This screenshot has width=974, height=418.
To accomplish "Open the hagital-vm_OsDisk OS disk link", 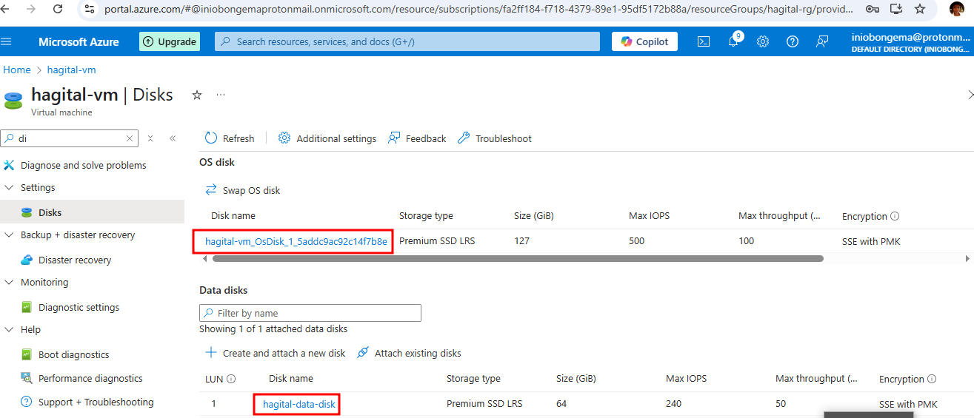I will point(296,241).
